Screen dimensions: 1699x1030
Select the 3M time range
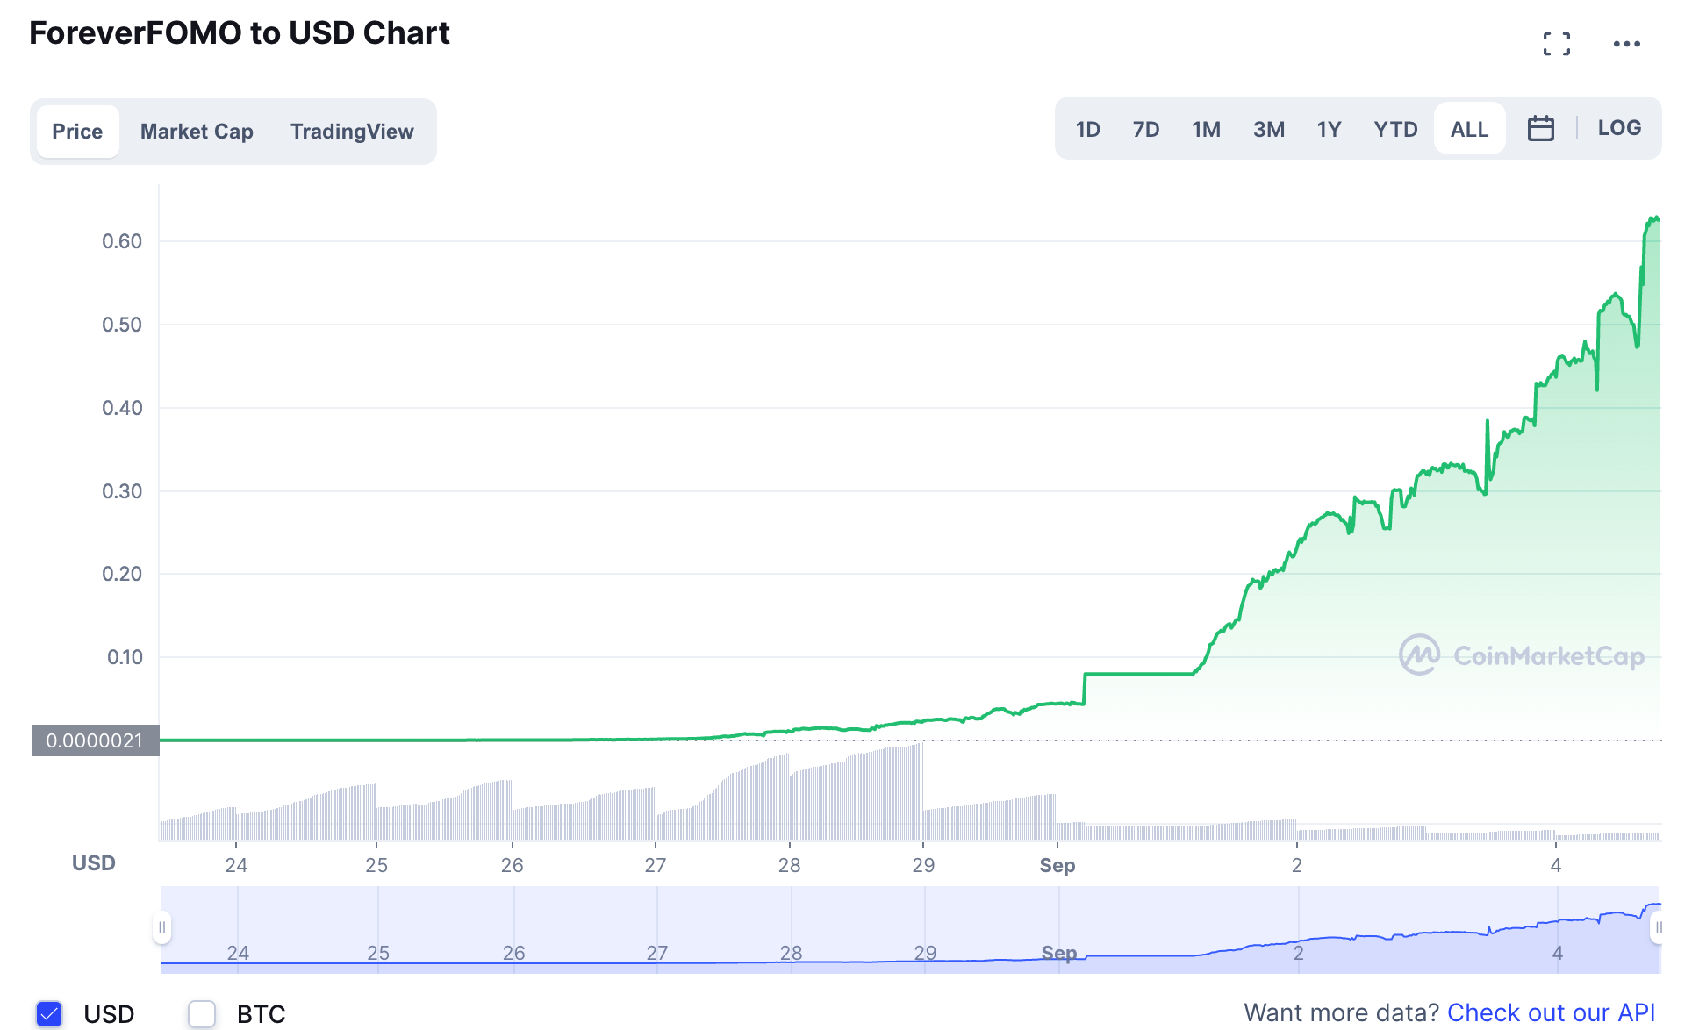coord(1269,129)
